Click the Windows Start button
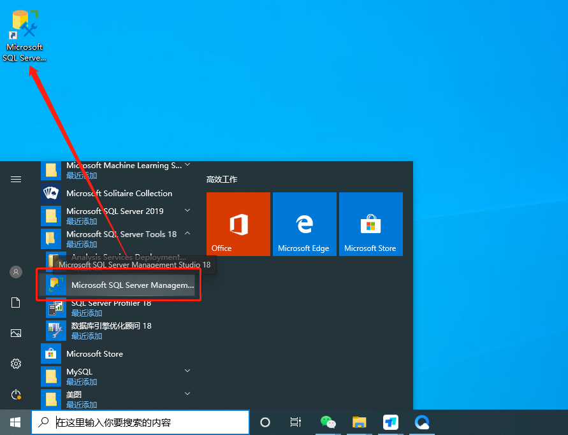This screenshot has width=568, height=435. click(15, 422)
